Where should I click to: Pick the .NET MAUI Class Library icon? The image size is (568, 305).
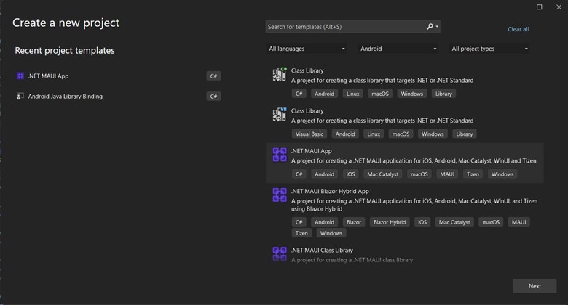point(280,253)
